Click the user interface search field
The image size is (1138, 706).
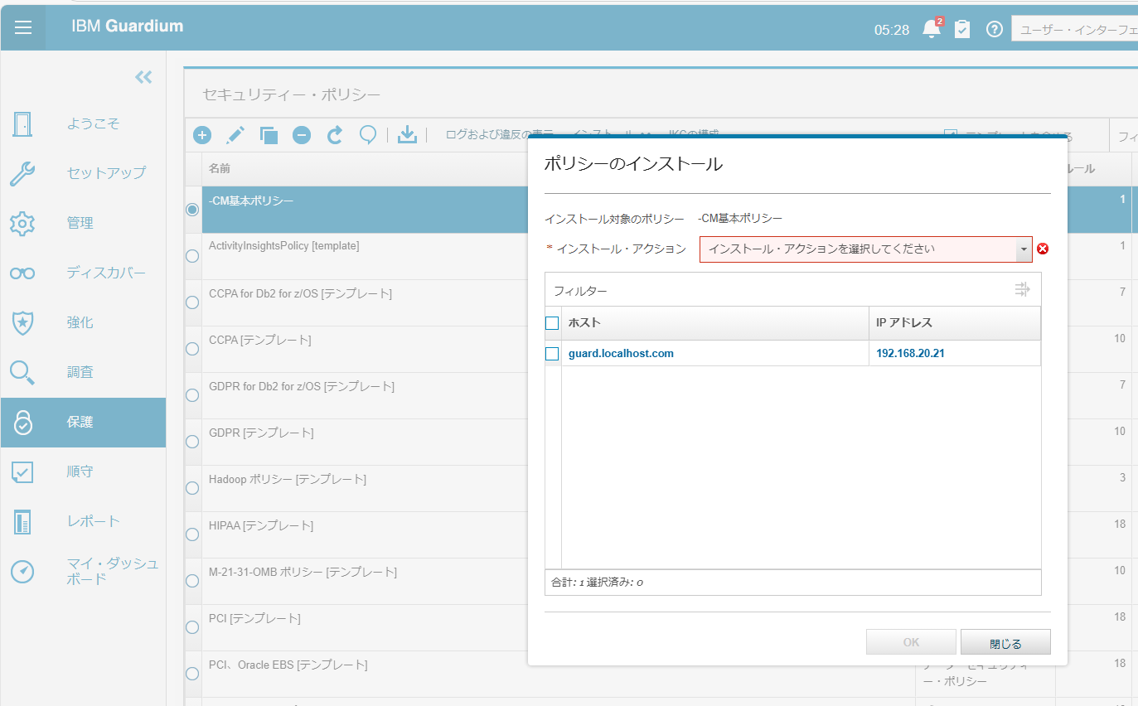click(x=1074, y=29)
